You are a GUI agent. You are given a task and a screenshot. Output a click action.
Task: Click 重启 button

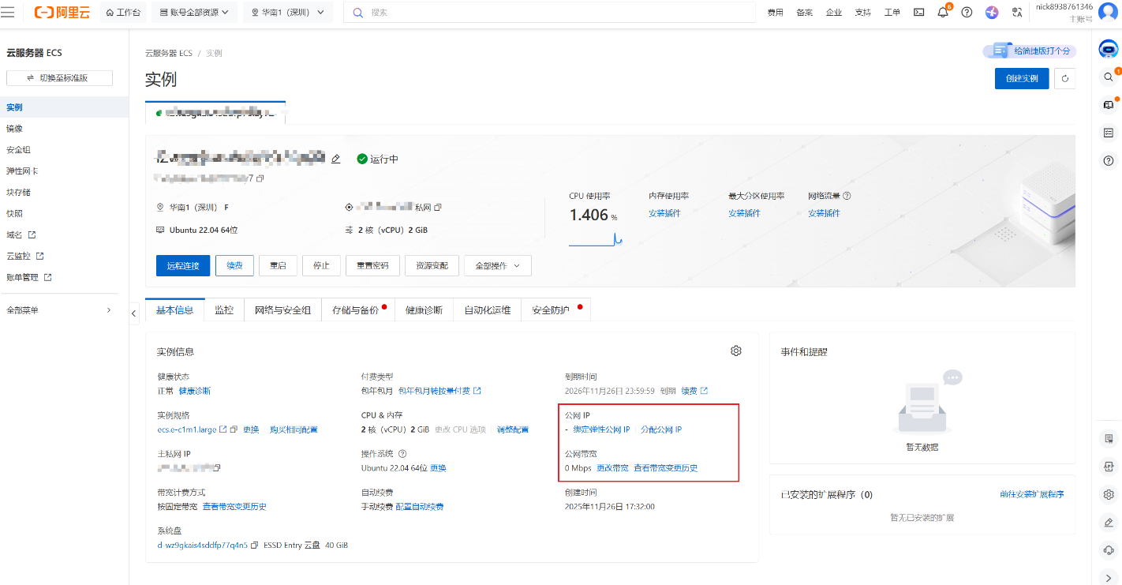point(278,266)
